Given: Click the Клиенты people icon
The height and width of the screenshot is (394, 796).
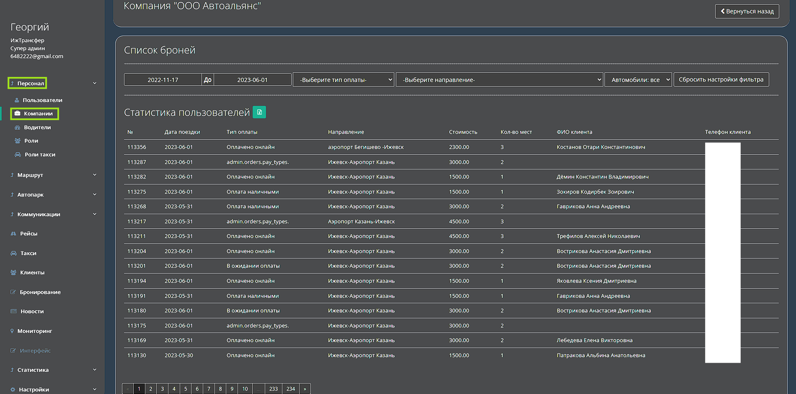Looking at the screenshot, I should click(13, 273).
